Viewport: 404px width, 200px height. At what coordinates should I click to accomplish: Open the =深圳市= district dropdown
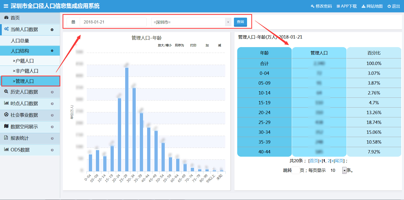pos(191,22)
